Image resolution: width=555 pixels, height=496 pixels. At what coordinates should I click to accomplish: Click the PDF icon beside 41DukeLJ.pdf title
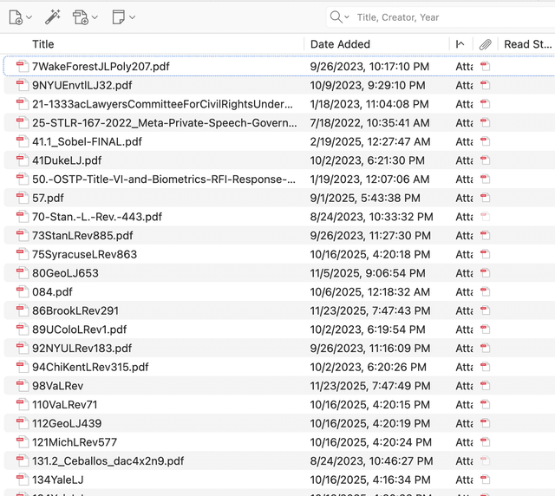(x=22, y=160)
